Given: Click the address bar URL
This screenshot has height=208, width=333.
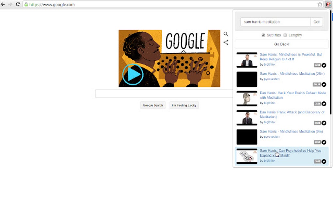Looking at the screenshot, I should pos(52,5).
